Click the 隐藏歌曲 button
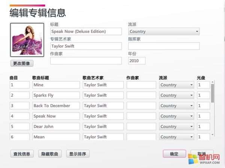Image resolution: width=225 pixels, height=168 pixels. [50, 154]
